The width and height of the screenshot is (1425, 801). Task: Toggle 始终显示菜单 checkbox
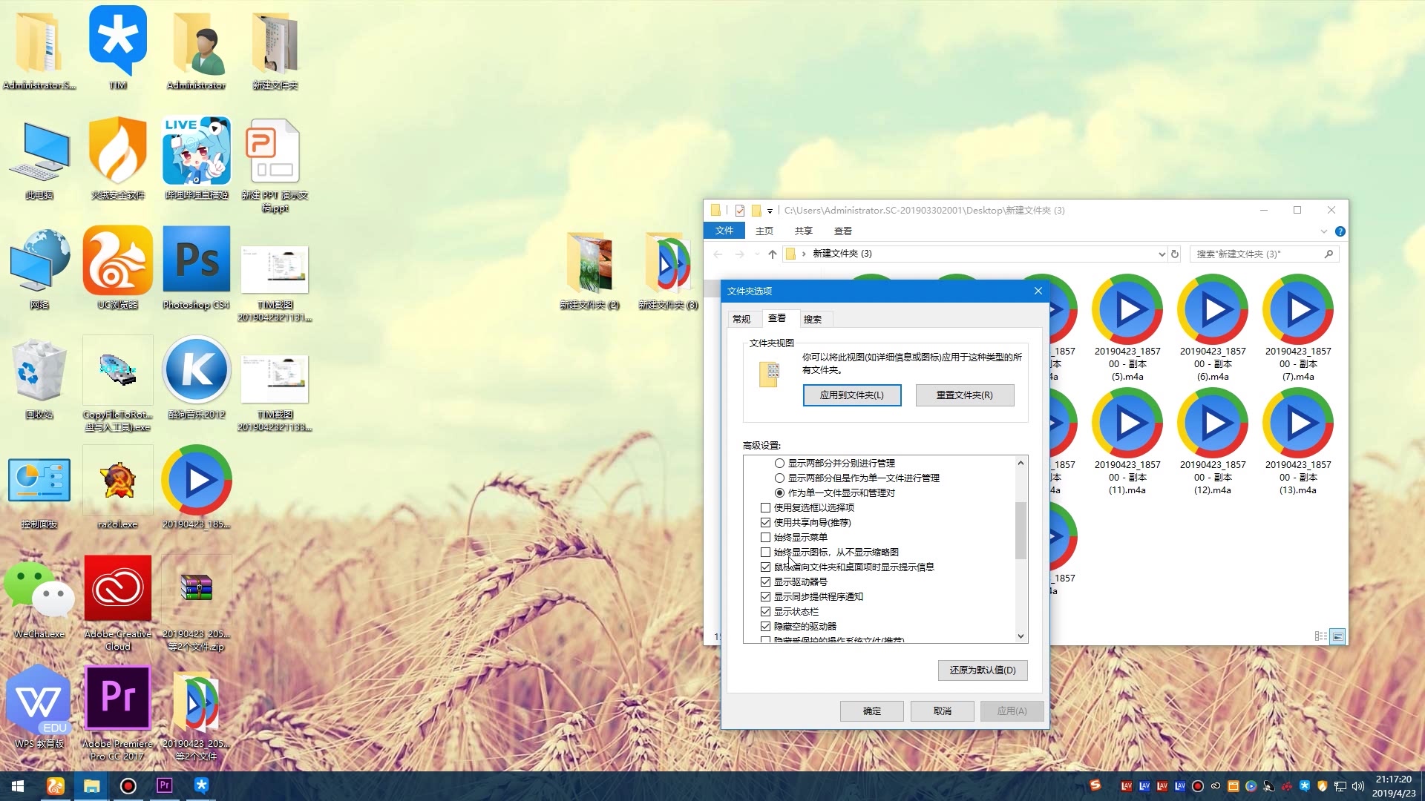point(764,537)
